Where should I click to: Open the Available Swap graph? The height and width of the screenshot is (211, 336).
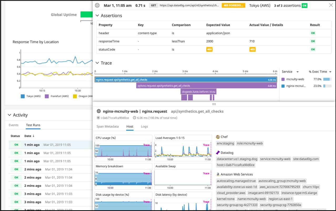tap(183, 177)
